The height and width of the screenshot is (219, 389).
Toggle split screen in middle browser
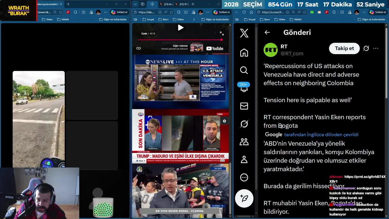pyautogui.click(x=186, y=12)
